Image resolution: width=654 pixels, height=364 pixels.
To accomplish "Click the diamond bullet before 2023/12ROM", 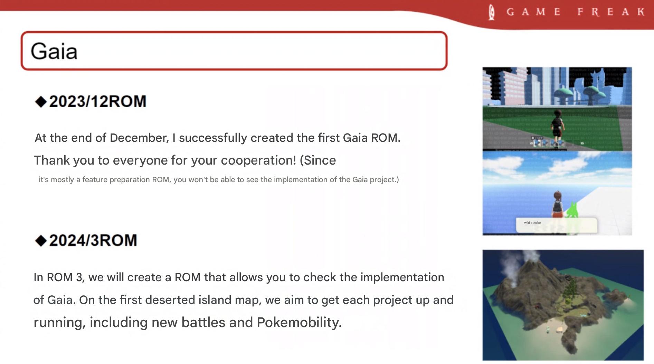I will click(41, 102).
